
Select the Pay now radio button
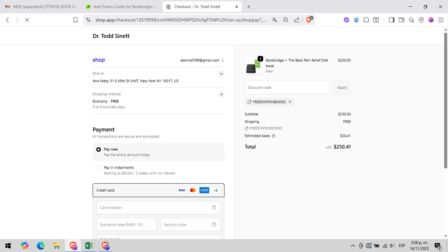coord(99,149)
